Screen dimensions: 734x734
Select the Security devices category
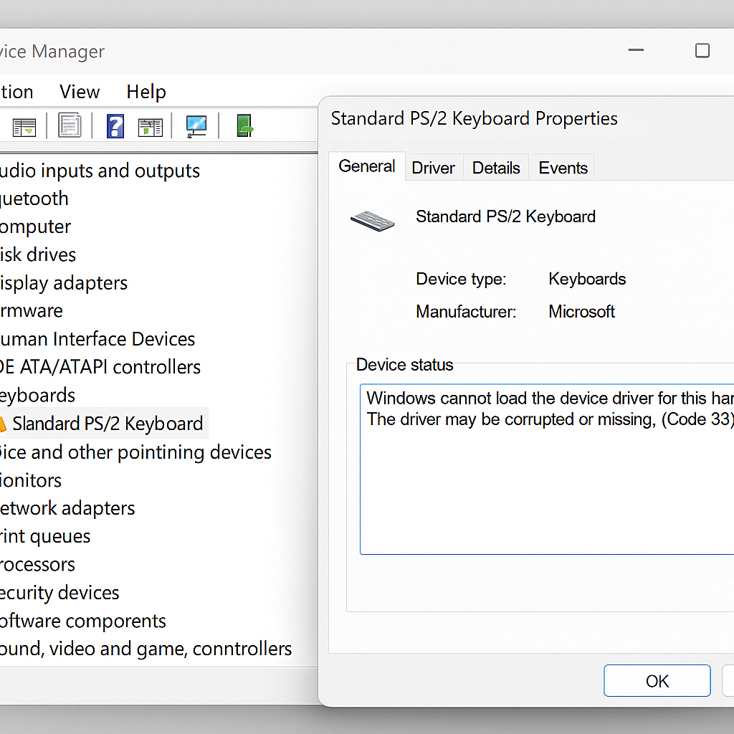59,593
